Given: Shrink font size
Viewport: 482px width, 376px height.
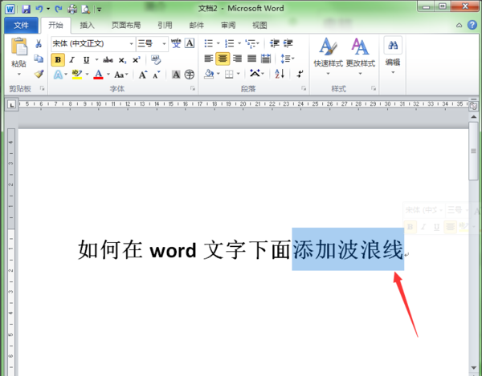Looking at the screenshot, I should point(157,75).
